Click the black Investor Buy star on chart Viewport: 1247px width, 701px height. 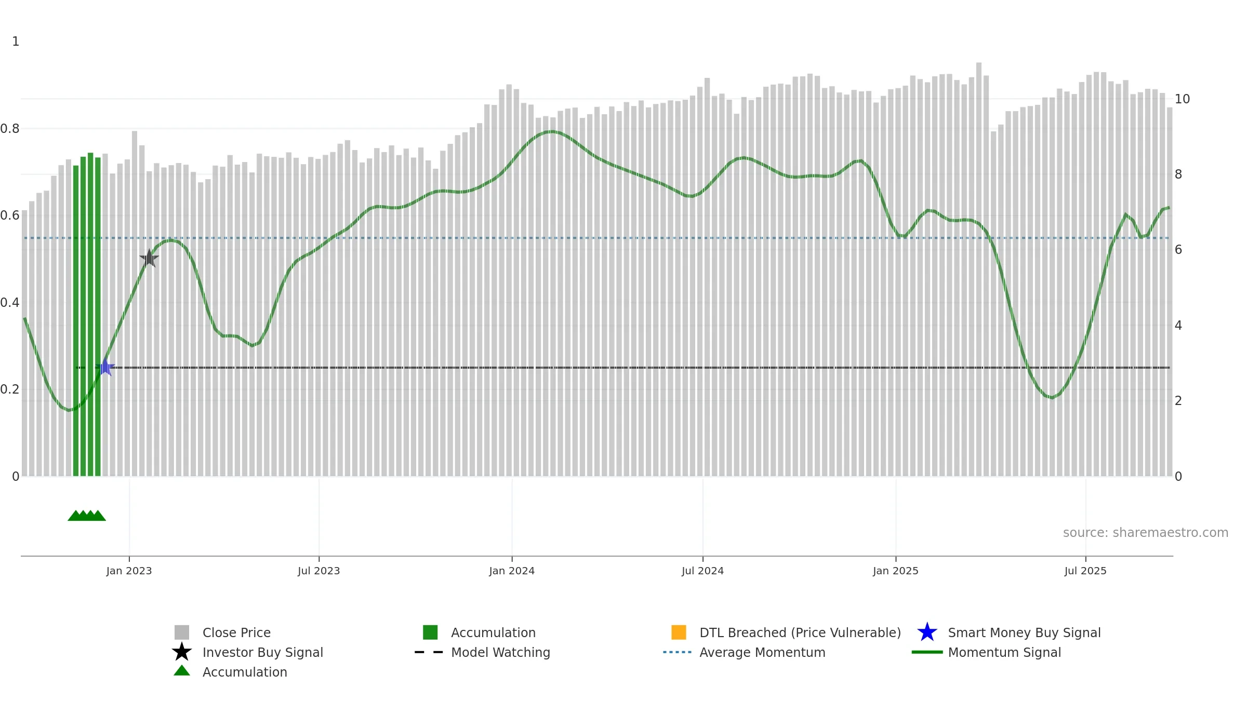click(149, 258)
